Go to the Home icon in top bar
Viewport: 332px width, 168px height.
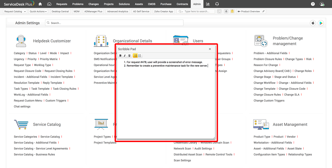pos(40,4)
